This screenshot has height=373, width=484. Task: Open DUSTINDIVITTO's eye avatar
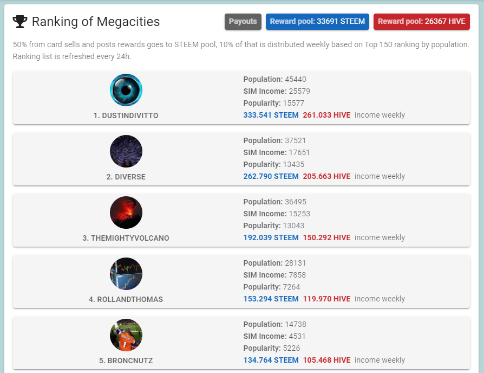click(126, 90)
